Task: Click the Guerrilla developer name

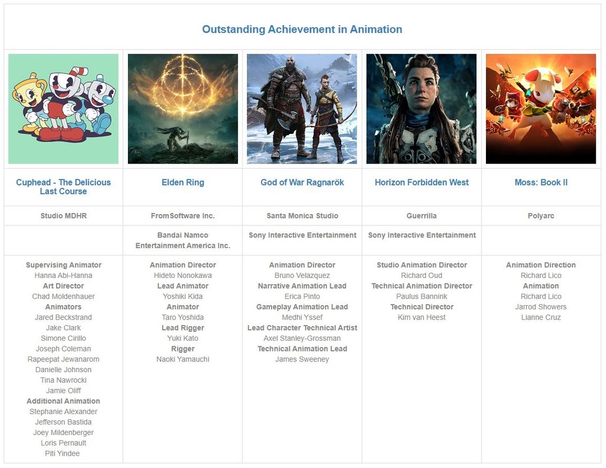Action: coord(421,216)
